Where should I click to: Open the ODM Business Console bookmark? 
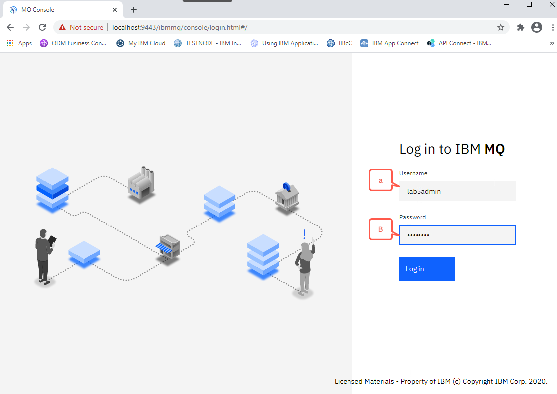click(x=73, y=43)
